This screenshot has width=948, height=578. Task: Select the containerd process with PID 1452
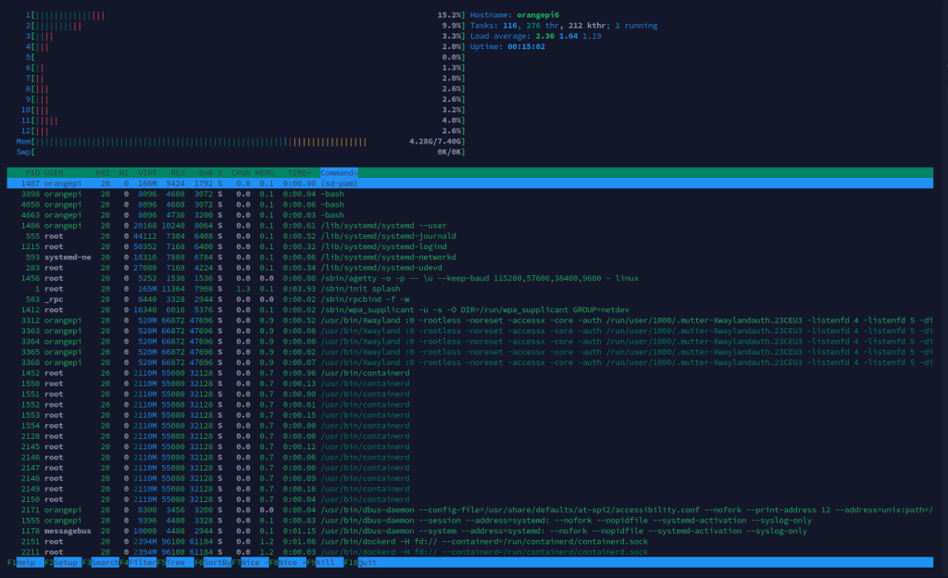click(x=469, y=373)
